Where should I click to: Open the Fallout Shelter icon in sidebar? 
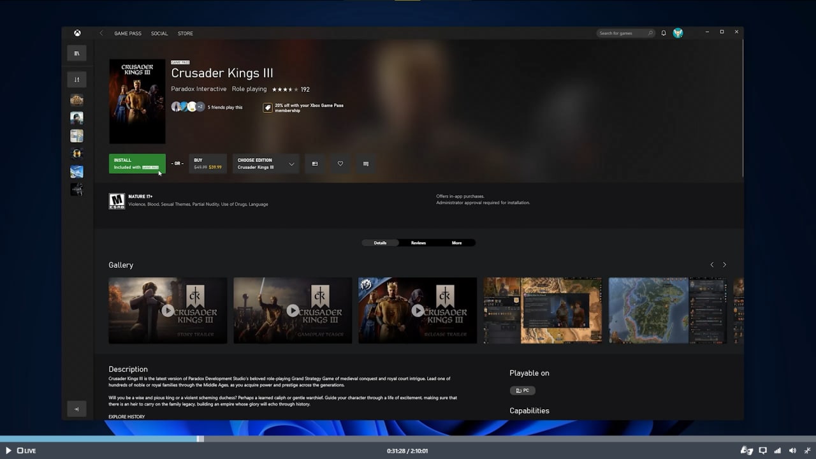coord(76,136)
